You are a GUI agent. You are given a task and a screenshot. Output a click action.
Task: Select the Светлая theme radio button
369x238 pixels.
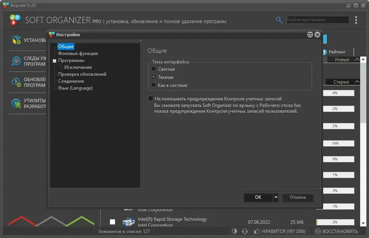point(154,69)
